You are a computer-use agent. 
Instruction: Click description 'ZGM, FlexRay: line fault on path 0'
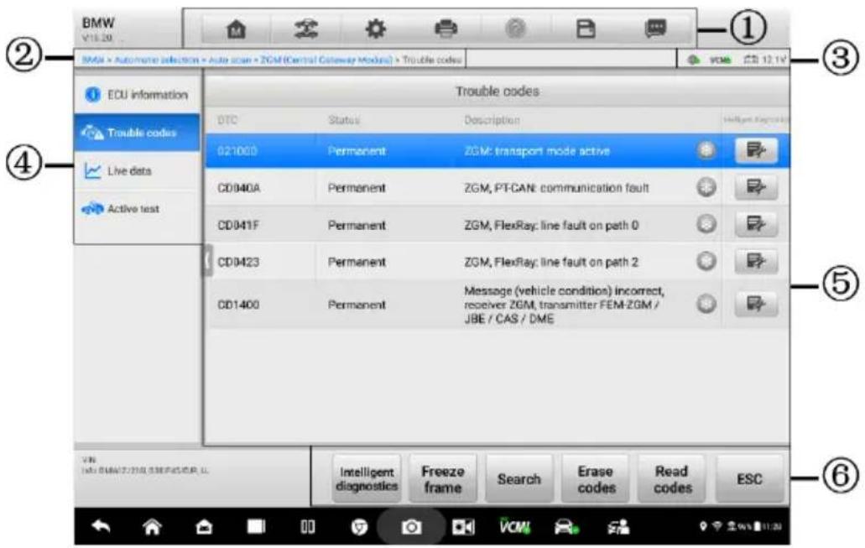click(x=551, y=225)
